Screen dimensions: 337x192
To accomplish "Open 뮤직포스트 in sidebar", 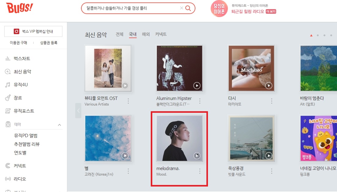I will pyautogui.click(x=24, y=111).
